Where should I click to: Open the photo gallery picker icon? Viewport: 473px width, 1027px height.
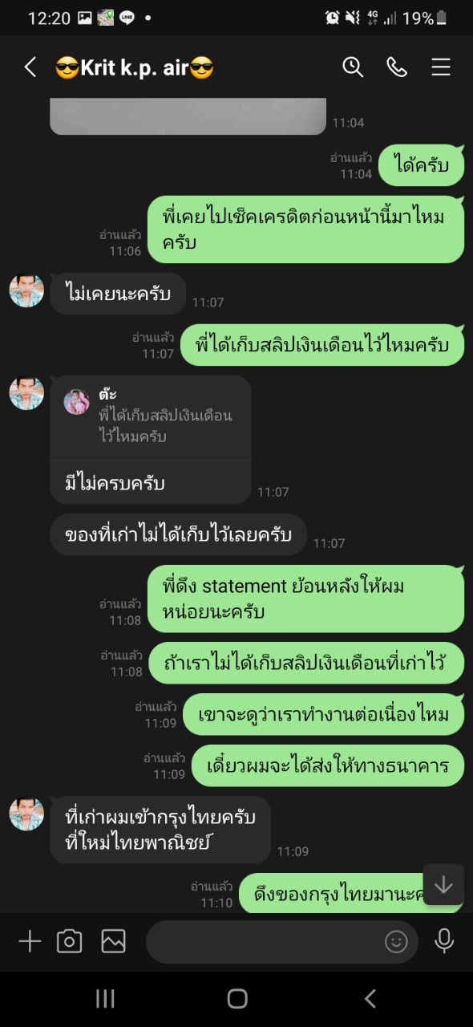[x=113, y=941]
